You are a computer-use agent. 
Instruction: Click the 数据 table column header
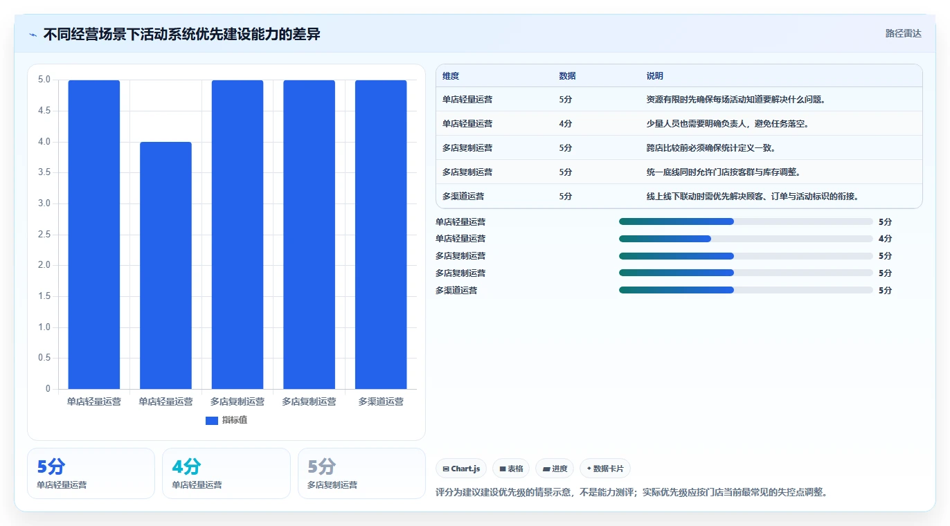(567, 76)
